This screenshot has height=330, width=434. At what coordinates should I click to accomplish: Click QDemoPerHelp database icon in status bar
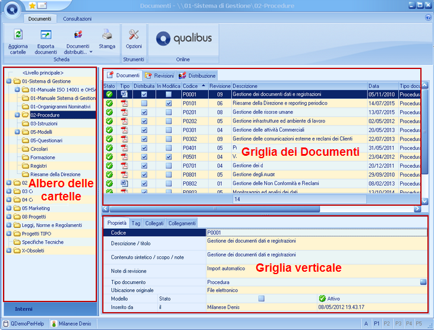[x=6, y=323]
